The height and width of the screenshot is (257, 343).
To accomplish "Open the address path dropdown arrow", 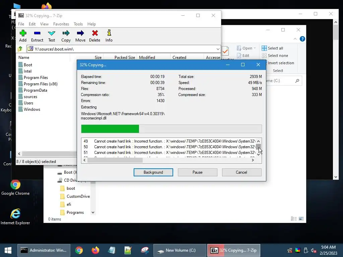I will point(218,49).
